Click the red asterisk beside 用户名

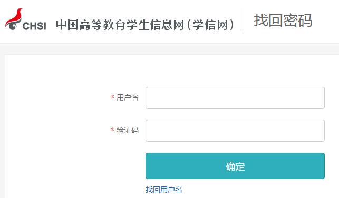112,97
